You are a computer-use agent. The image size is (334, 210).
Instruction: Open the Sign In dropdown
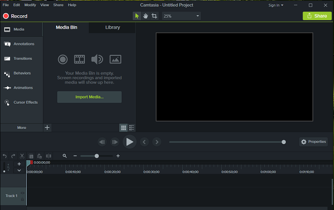click(276, 5)
